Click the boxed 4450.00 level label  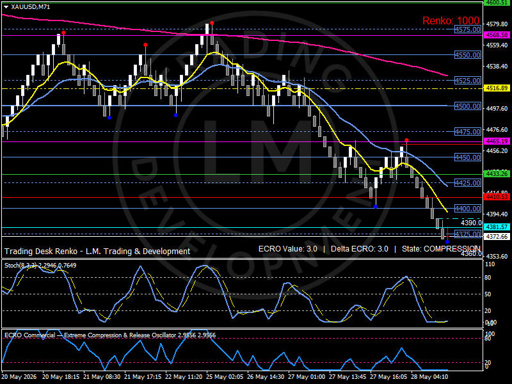pyautogui.click(x=468, y=157)
